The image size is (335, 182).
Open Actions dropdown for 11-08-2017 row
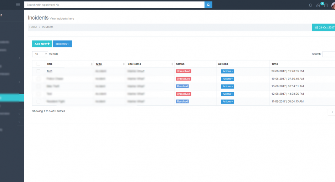[x=227, y=102]
